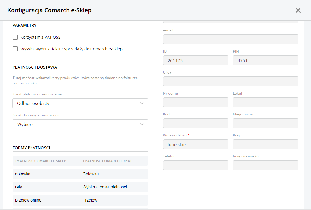Screen dimensions: 311x210
Task: Click chevron arrow in Wybierz dropdown
Action: pos(142,124)
